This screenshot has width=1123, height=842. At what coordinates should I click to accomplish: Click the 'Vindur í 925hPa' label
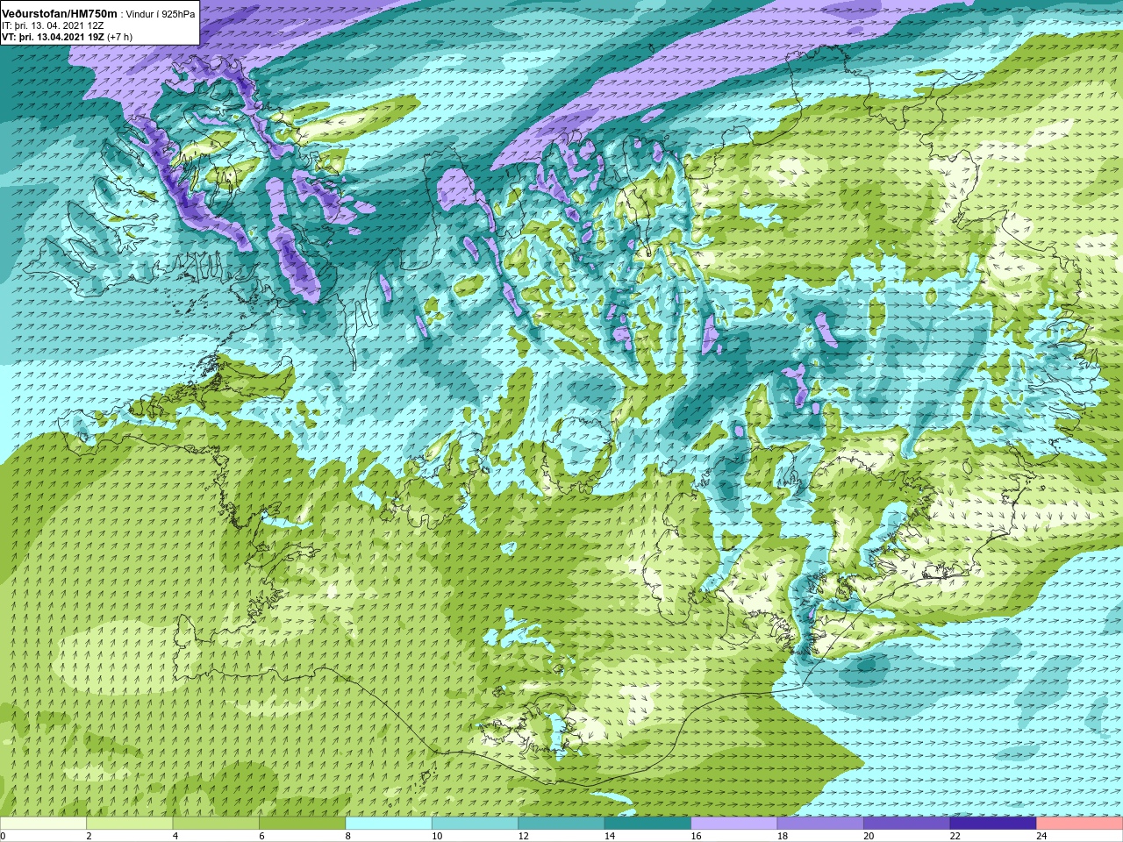point(161,14)
